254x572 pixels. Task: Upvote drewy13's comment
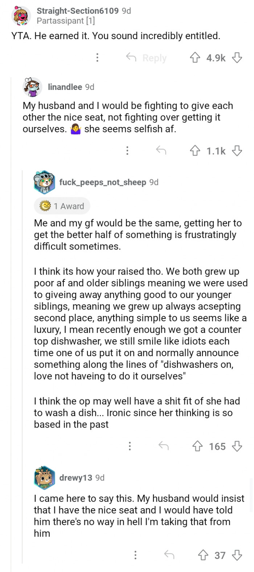click(203, 555)
